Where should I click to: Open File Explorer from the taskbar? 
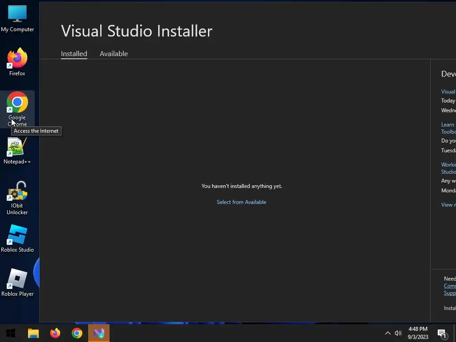tap(33, 333)
